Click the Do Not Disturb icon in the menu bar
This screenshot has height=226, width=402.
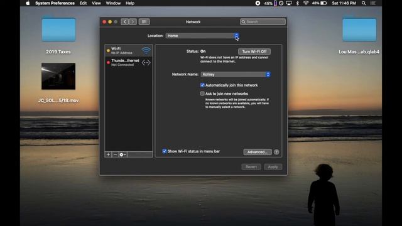click(281, 3)
